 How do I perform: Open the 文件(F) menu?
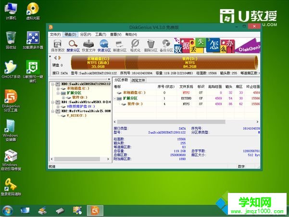55,35
